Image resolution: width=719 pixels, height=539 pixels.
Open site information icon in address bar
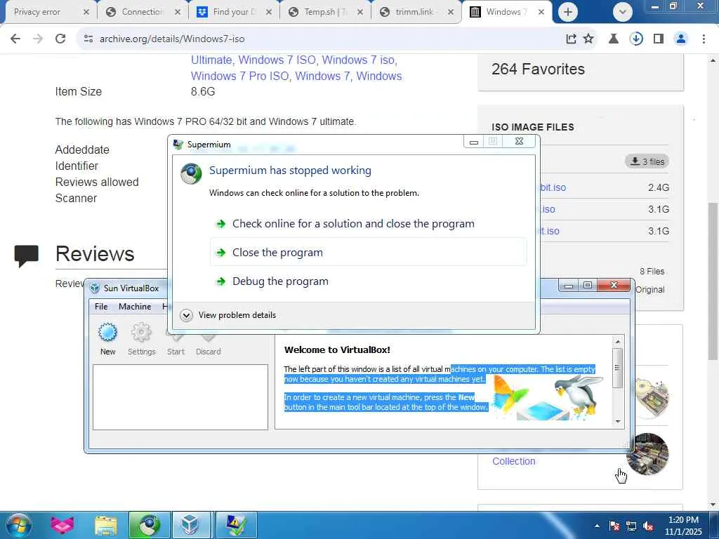pos(88,39)
